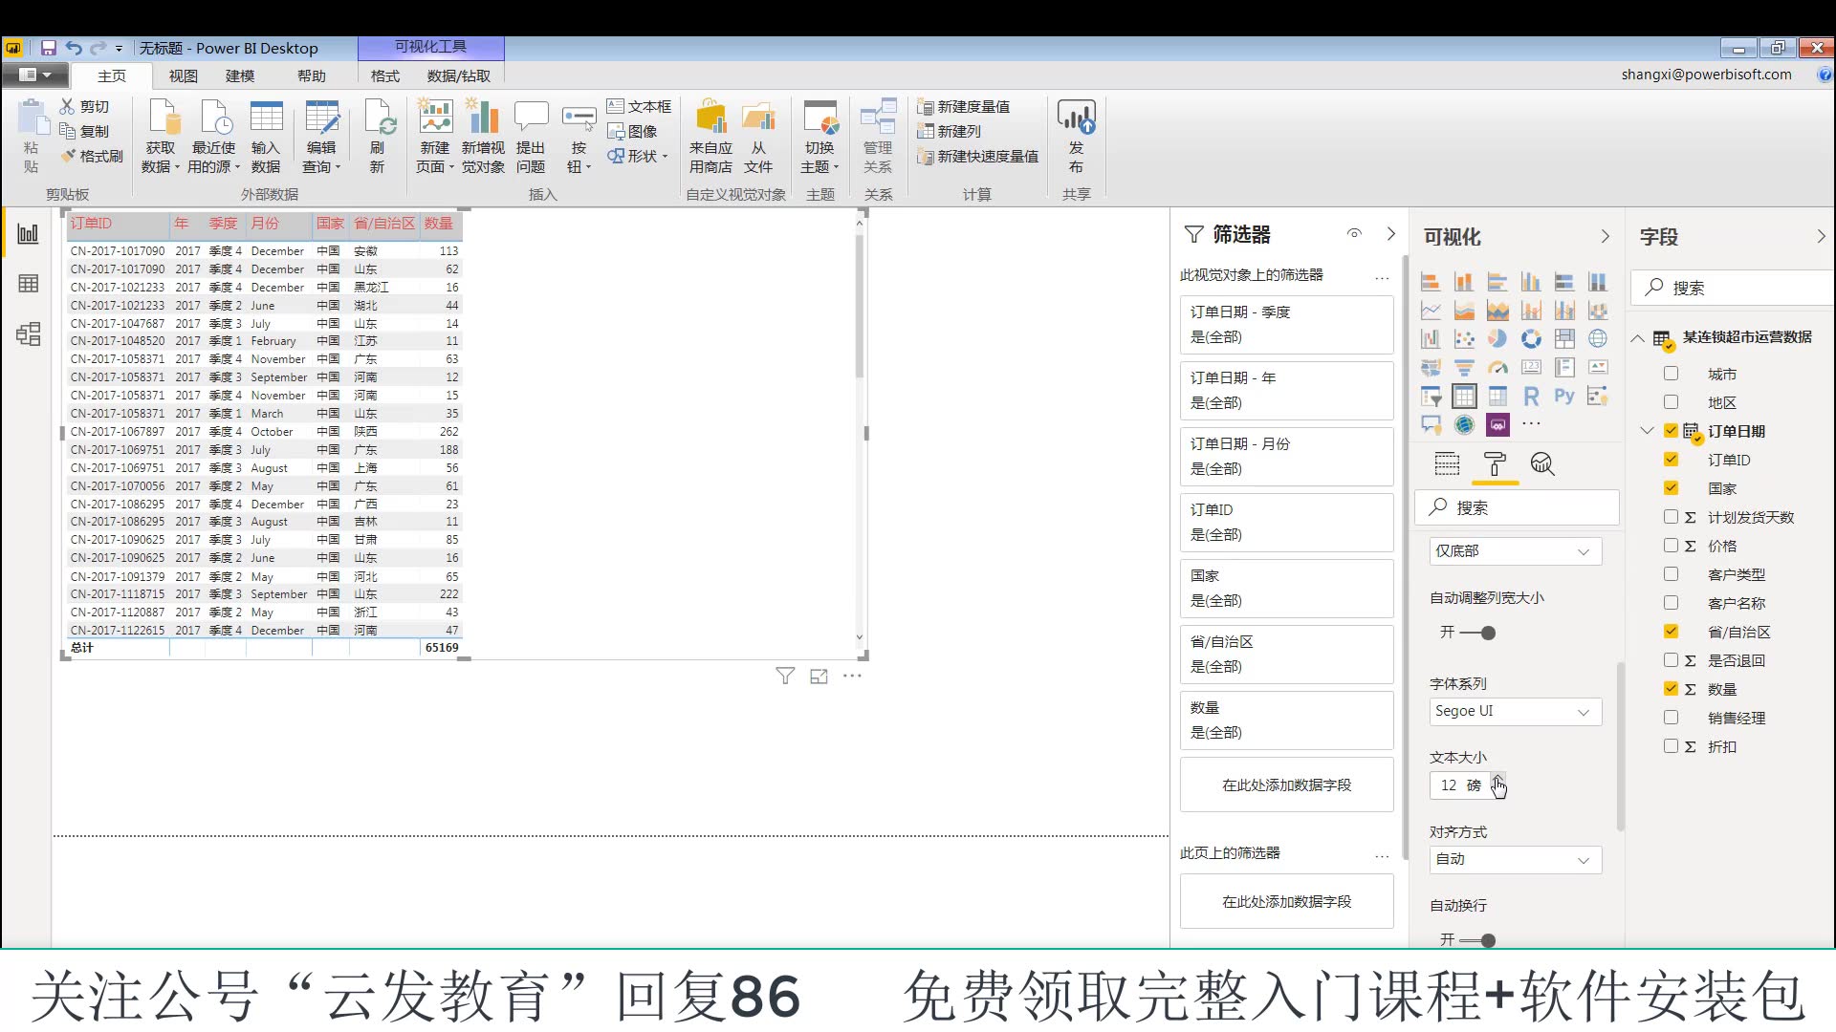Screen dimensions: 1836x1032
Task: Open the 数据/钻取 ribbon tab
Action: [458, 75]
